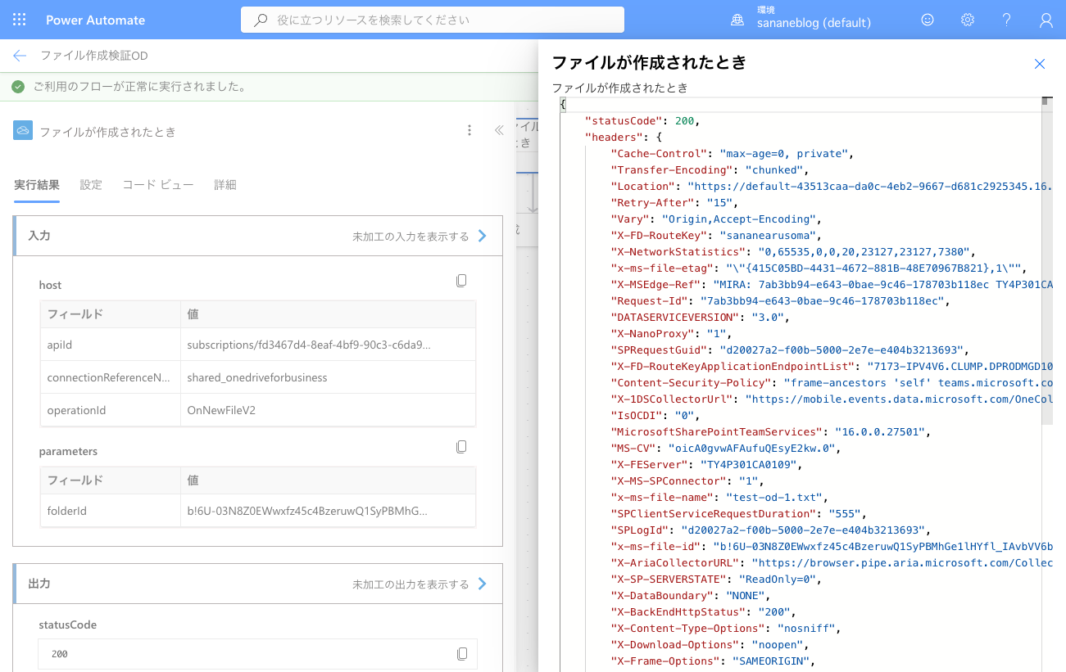Click the environment picker icon
1066x672 pixels.
coord(737,20)
